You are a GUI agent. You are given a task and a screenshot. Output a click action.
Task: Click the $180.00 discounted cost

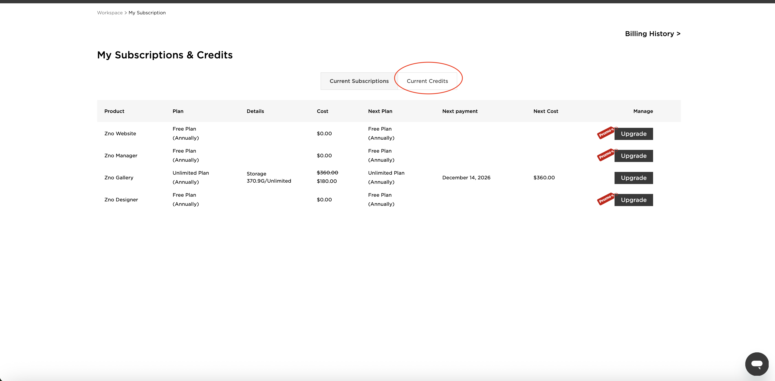coord(327,181)
